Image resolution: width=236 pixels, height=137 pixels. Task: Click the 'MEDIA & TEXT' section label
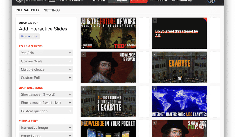(28, 121)
